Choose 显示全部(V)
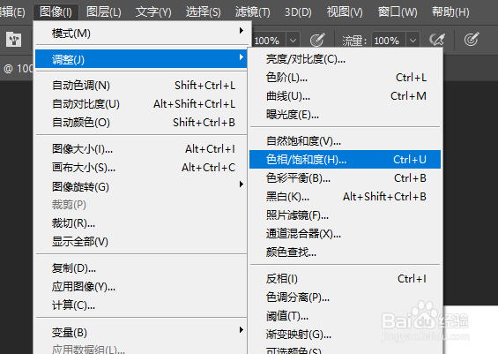The image size is (498, 354). [141, 242]
